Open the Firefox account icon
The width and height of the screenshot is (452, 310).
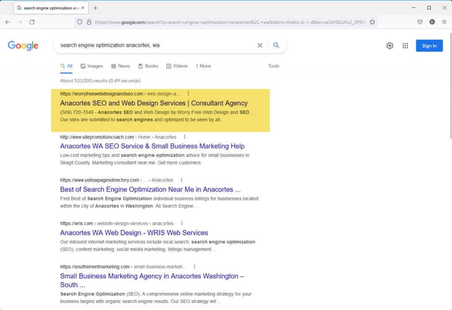tap(432, 22)
